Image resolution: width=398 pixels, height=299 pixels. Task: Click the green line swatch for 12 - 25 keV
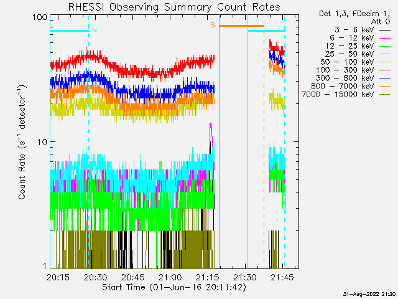[x=385, y=46]
